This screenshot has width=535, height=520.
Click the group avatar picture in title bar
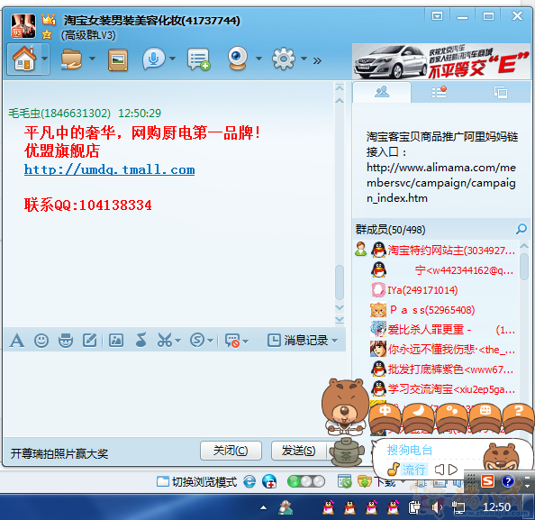(x=23, y=25)
